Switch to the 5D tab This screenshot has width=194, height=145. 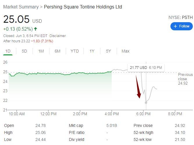(x=24, y=51)
